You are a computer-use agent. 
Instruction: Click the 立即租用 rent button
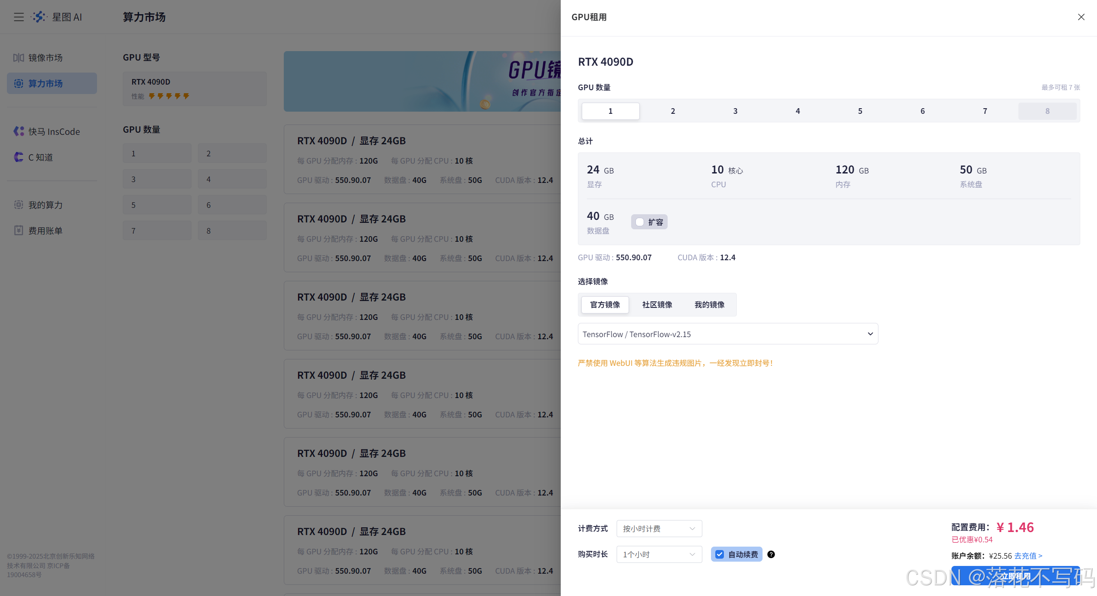coord(1015,576)
